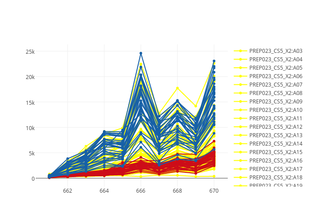Click yellow marker icon beside A18 legend entry
Screen dimensions: 312x222
[241, 178]
